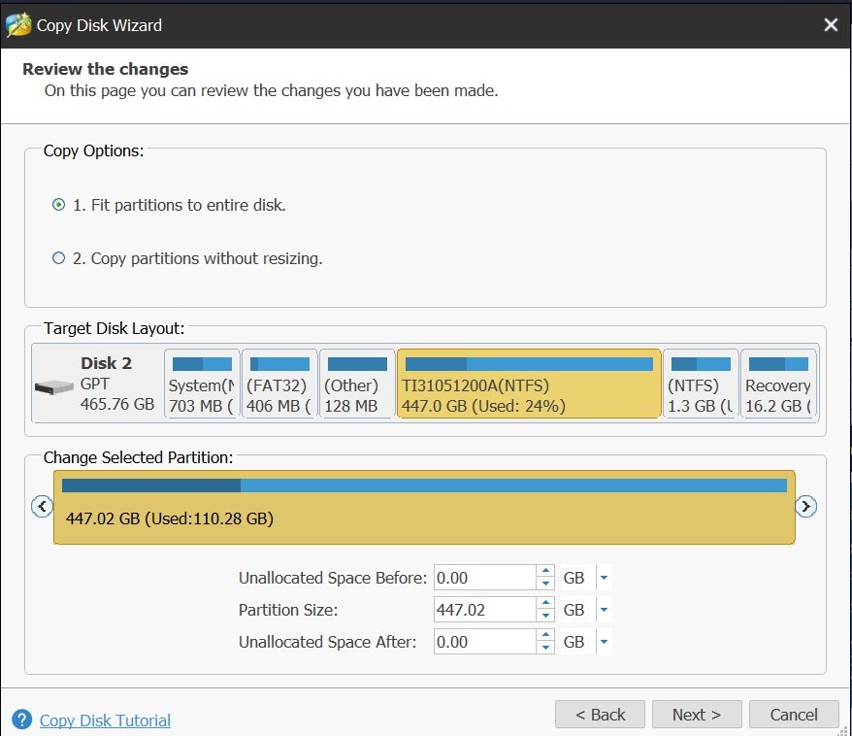Viewport: 852px width, 736px height.
Task: Click the Partition Size input field
Action: click(484, 610)
